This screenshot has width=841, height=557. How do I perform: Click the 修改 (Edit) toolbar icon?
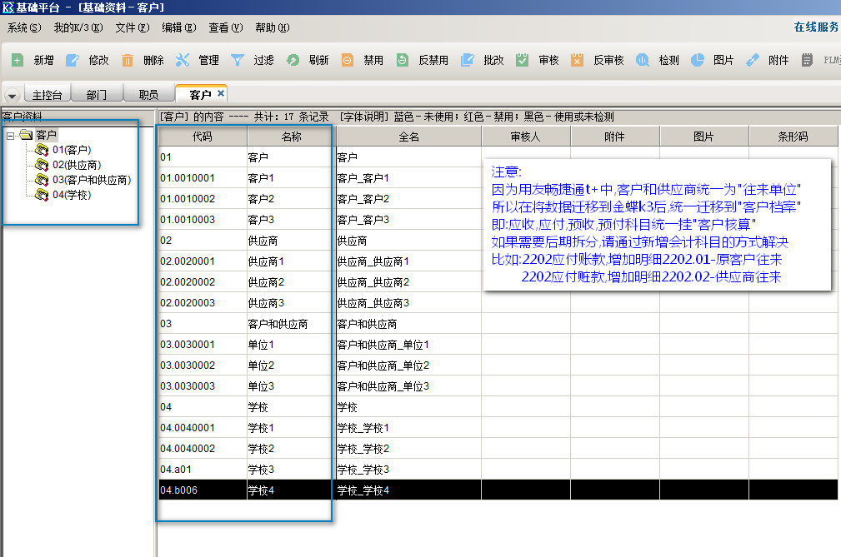coord(73,60)
